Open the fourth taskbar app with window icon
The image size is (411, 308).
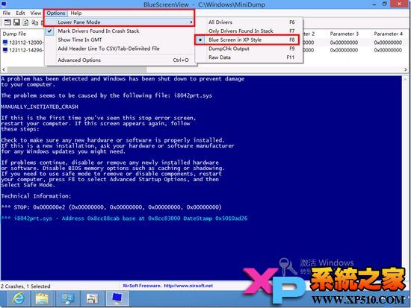pyautogui.click(x=92, y=298)
